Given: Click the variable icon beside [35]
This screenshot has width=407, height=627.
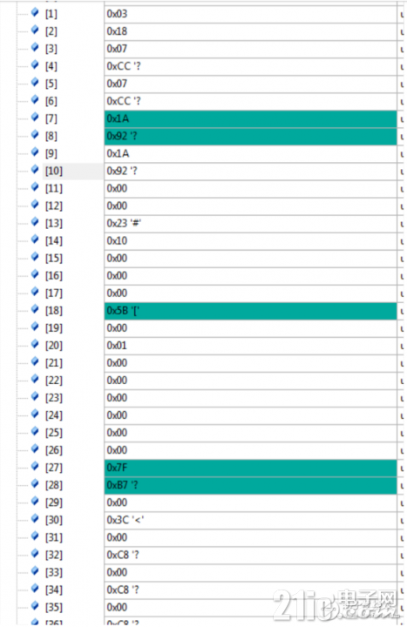Looking at the screenshot, I should [35, 605].
